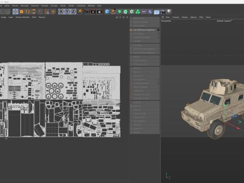Open the Character menu
The image size is (244, 183).
[35, 6]
